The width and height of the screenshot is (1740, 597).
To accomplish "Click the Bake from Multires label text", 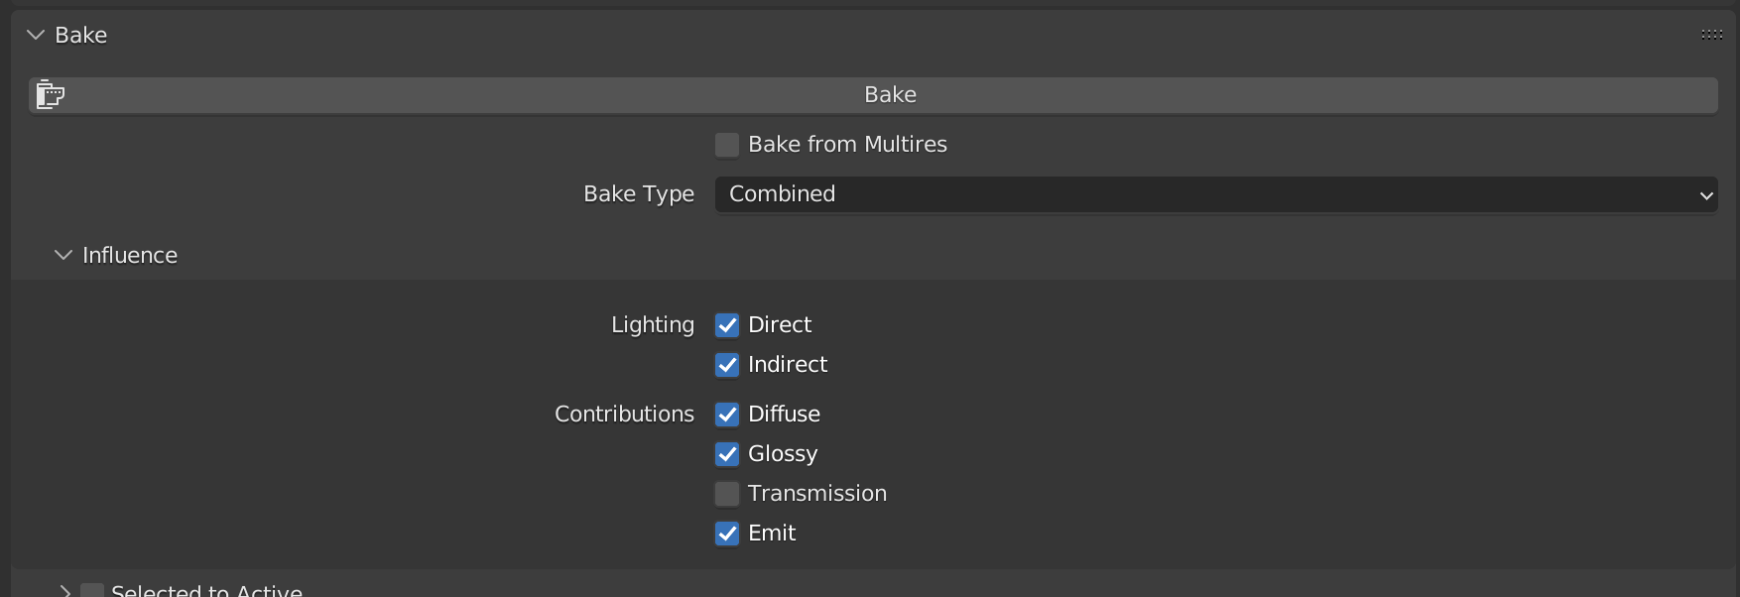I will (847, 145).
